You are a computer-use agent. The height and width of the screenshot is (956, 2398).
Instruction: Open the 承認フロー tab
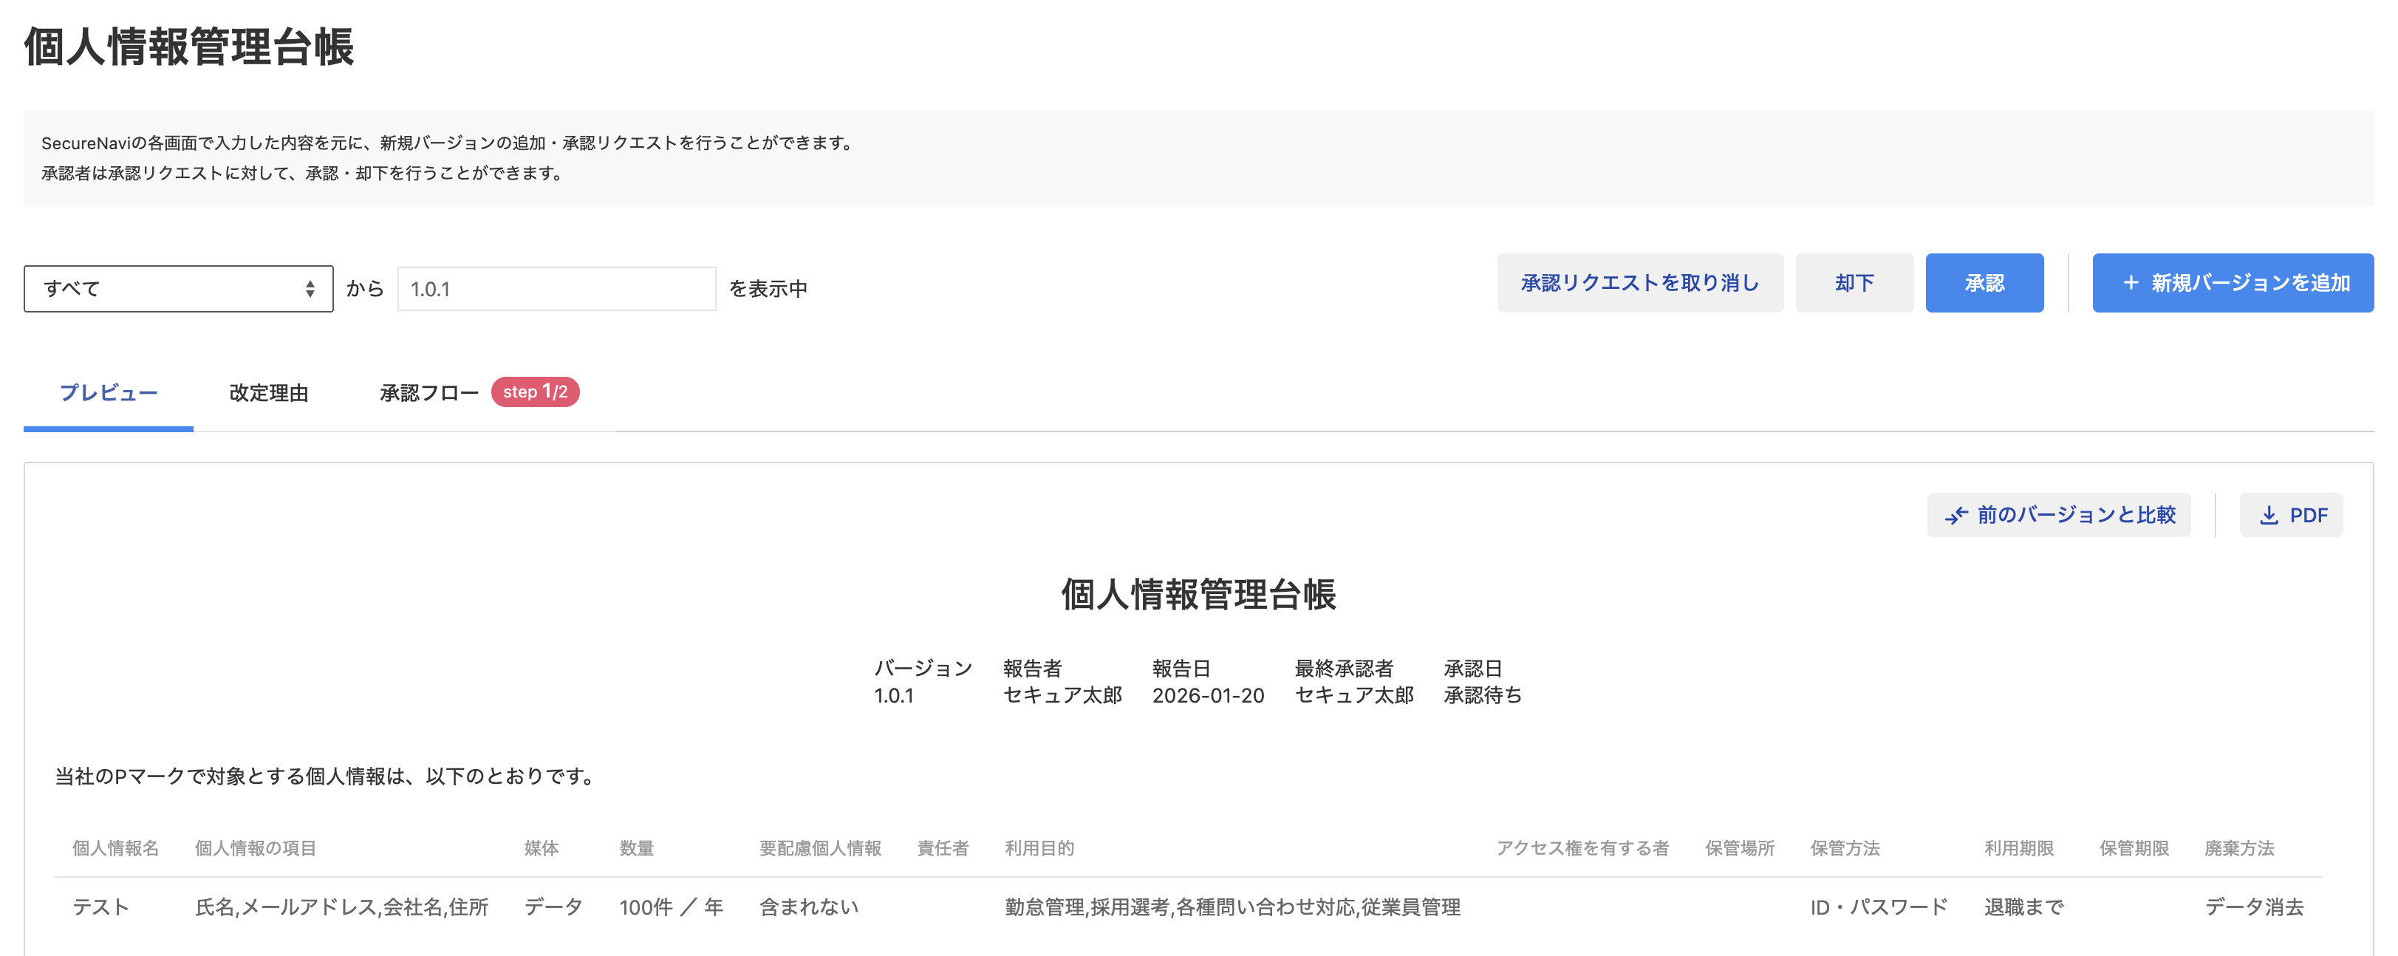pyautogui.click(x=427, y=392)
